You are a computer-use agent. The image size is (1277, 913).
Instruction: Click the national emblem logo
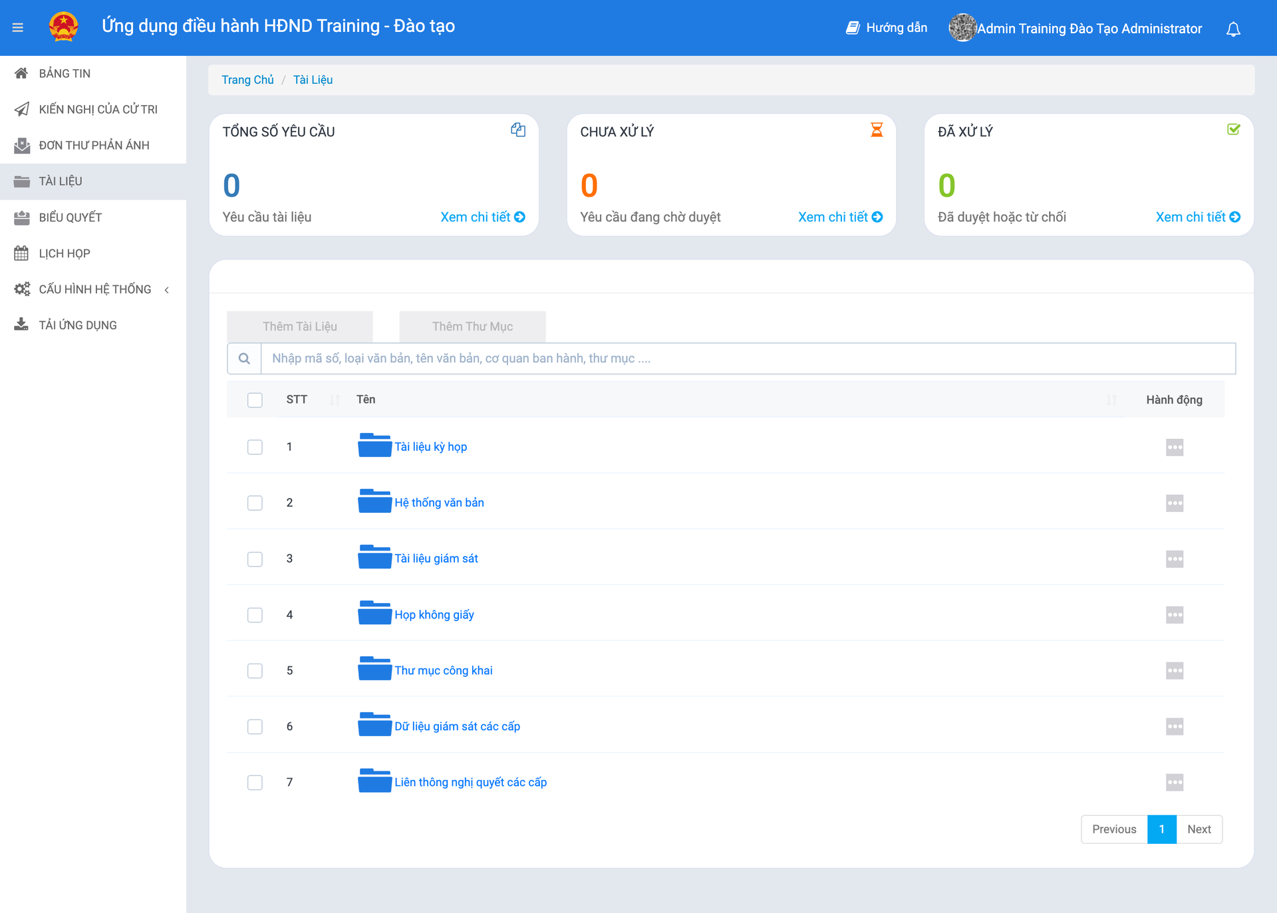point(64,27)
